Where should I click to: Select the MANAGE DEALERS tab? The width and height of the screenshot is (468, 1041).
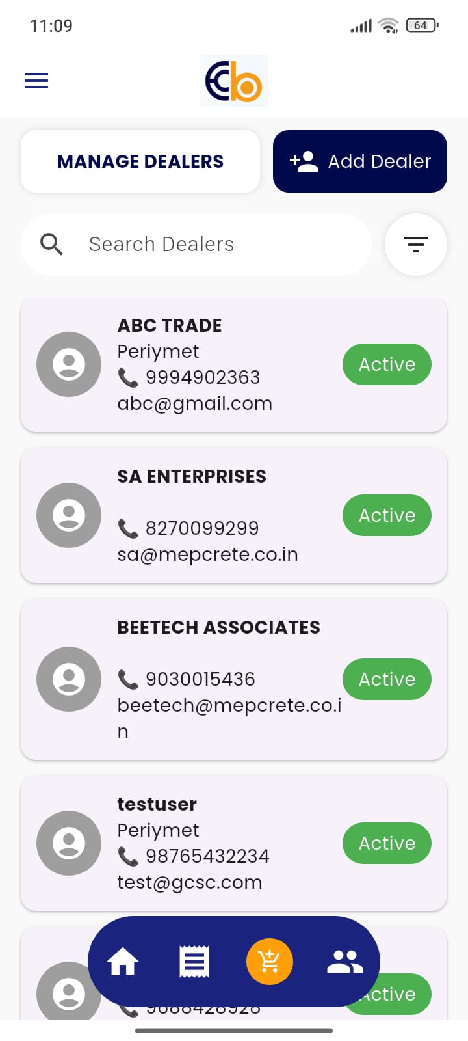[140, 161]
